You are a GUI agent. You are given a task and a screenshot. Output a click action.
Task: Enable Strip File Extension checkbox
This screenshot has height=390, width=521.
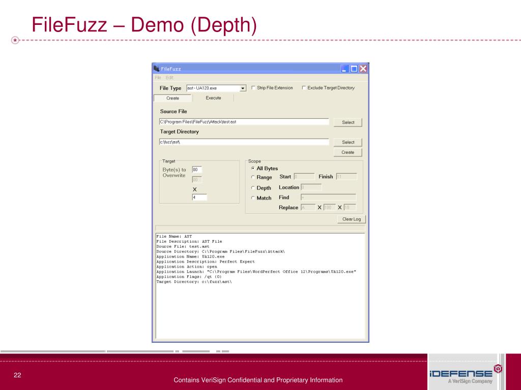coord(253,88)
